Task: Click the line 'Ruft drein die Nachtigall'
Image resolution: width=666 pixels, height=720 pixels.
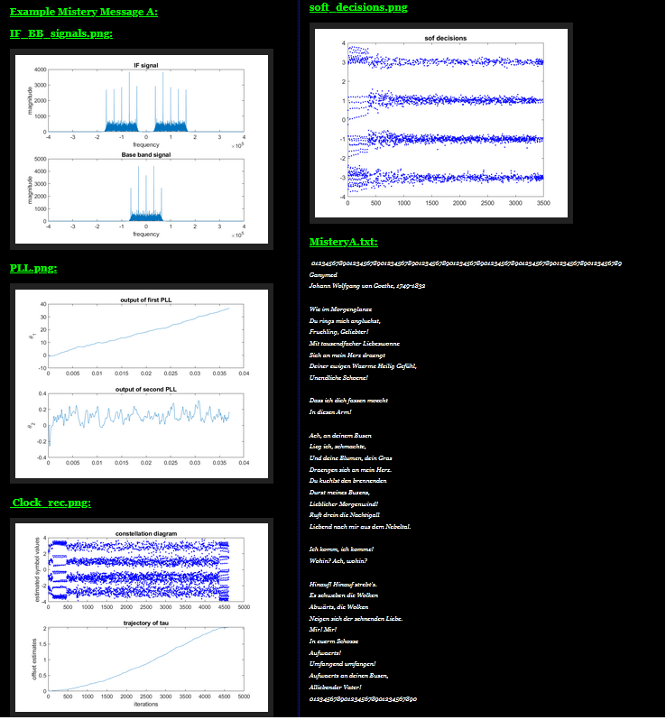Action: click(x=345, y=515)
